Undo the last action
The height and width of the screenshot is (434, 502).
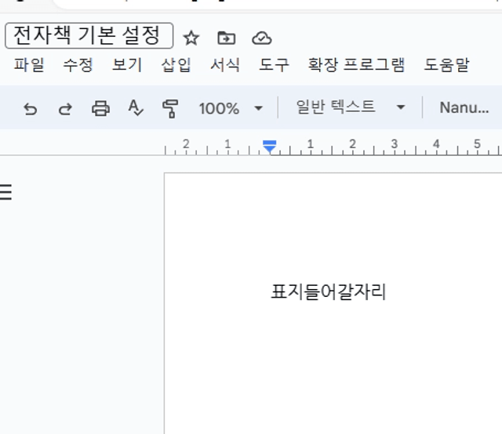(31, 109)
